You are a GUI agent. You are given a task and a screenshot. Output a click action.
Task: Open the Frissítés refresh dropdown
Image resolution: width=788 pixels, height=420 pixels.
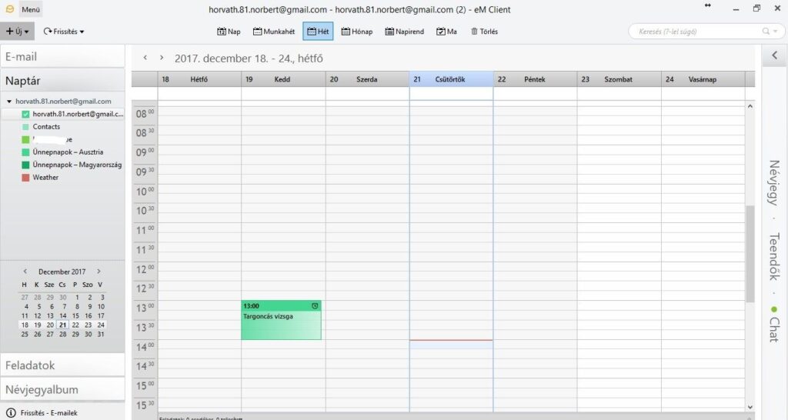[63, 31]
